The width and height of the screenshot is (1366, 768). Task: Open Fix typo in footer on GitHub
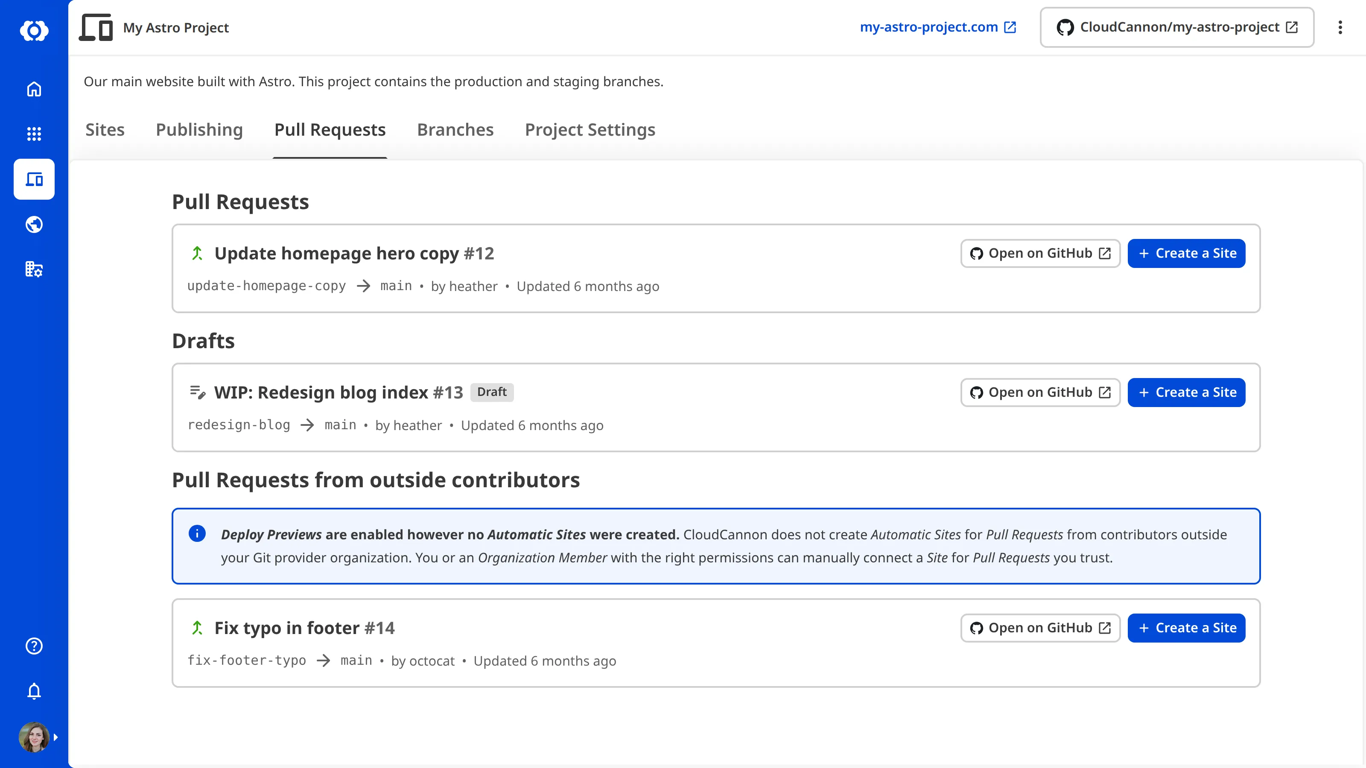click(1040, 628)
